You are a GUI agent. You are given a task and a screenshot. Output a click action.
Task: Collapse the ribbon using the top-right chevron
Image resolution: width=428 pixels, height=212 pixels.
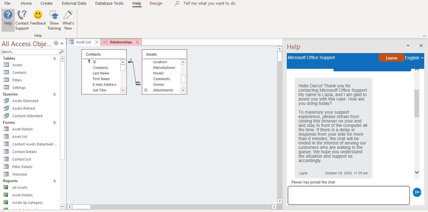424,36
